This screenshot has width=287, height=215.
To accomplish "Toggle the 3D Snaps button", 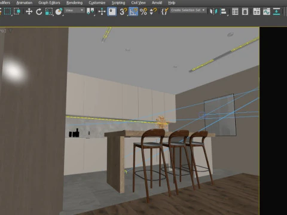I will [123, 11].
